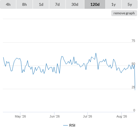Select the 4h time range tab

(x=8, y=4)
